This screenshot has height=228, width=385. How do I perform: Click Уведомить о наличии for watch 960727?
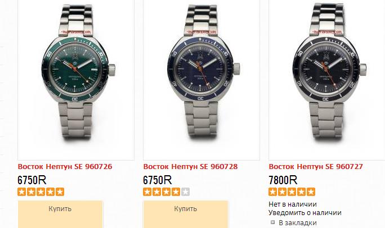pos(305,213)
